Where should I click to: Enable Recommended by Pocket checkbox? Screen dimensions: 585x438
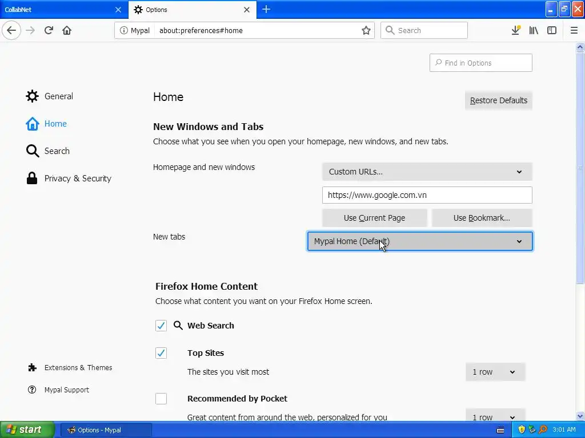pos(161,399)
